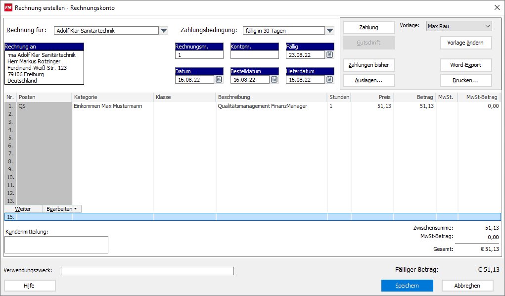
Task: Save the invoice with Speichern
Action: [x=407, y=286]
